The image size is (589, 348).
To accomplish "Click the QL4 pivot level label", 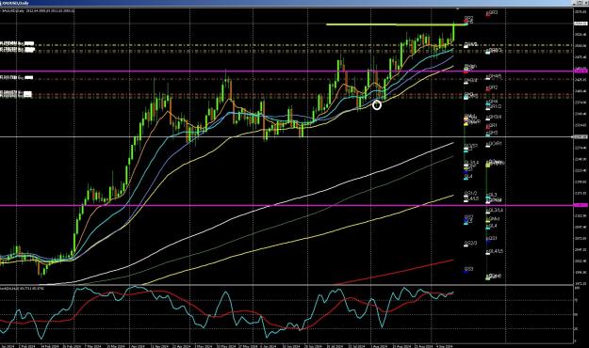I will point(468,176).
